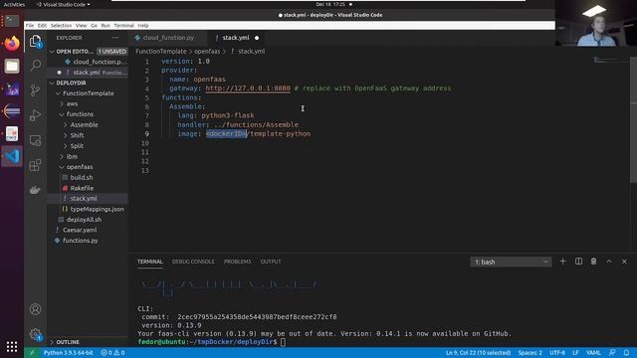Open the File menu

click(x=30, y=25)
